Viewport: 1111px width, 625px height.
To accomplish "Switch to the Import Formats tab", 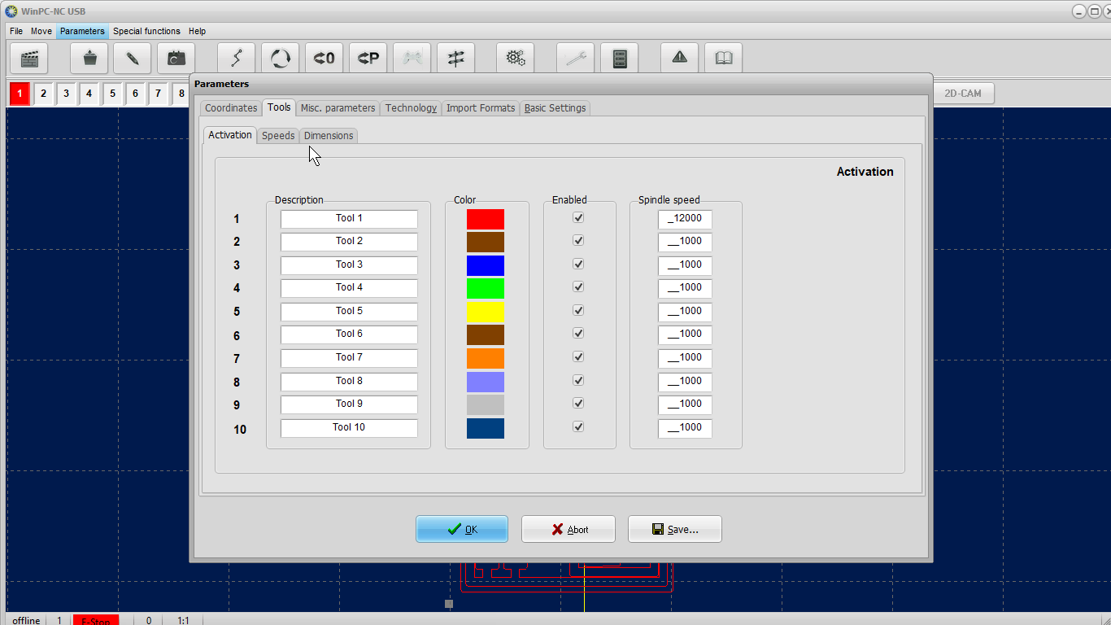I will click(x=481, y=108).
